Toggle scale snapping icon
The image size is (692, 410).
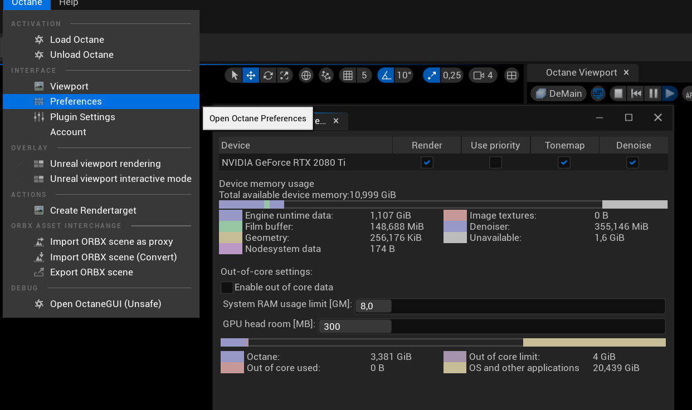pos(432,75)
